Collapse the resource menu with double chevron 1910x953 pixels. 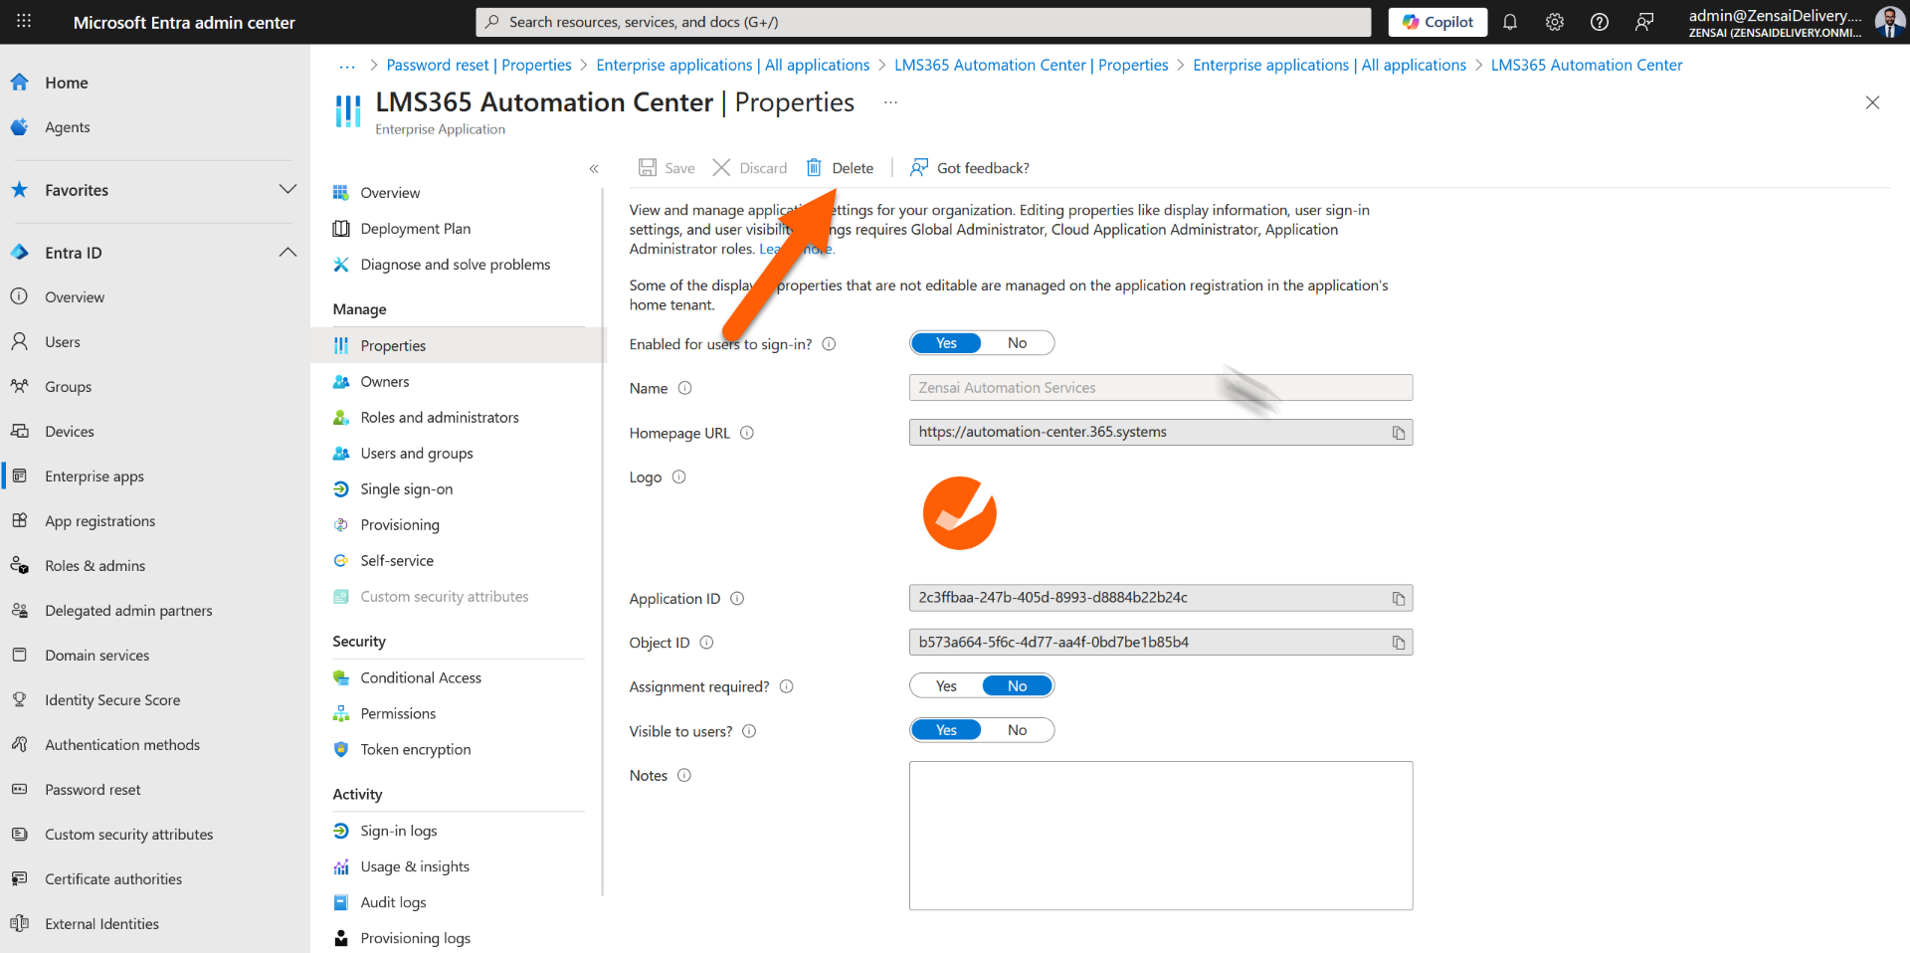594,168
